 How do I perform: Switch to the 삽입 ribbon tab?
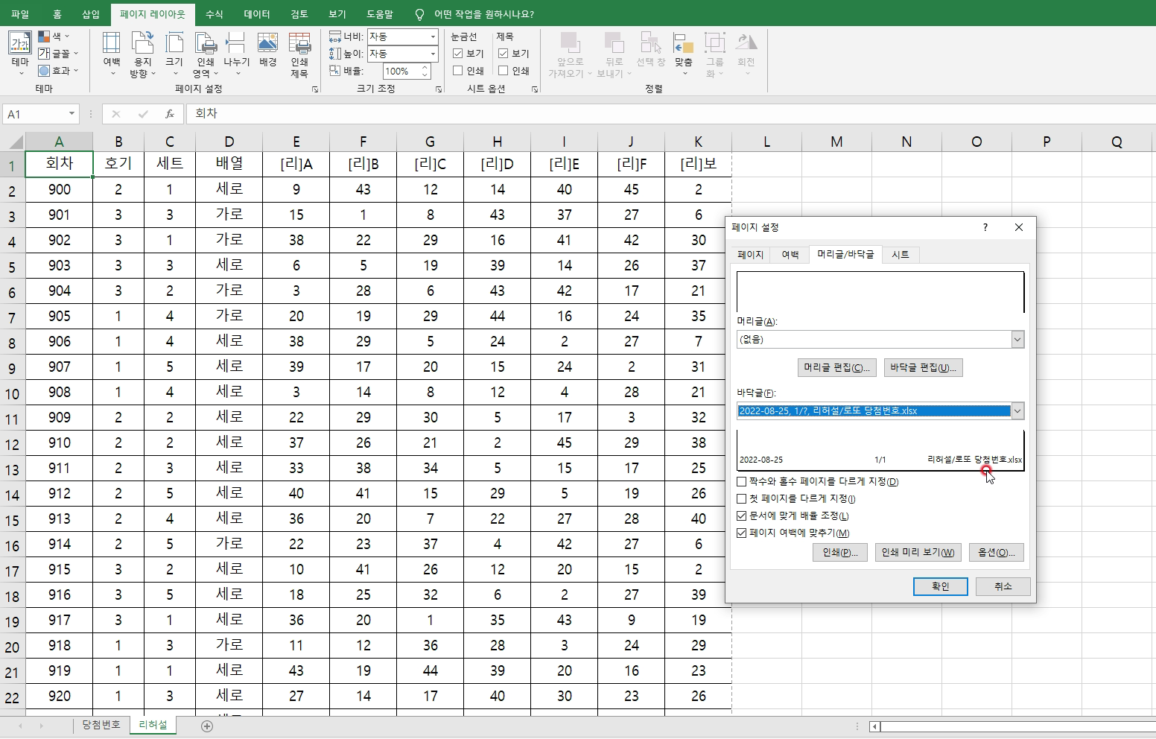point(91,14)
